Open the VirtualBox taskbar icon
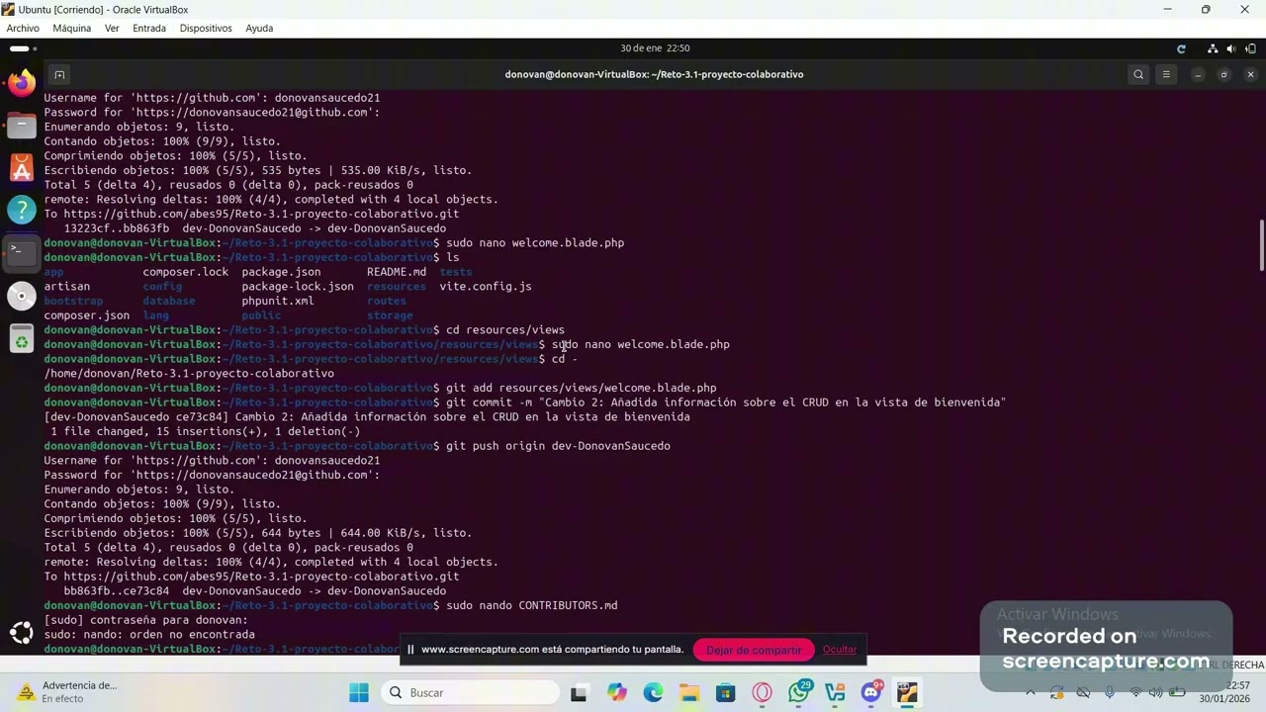Screen dimensions: 1266x712 tap(835, 692)
